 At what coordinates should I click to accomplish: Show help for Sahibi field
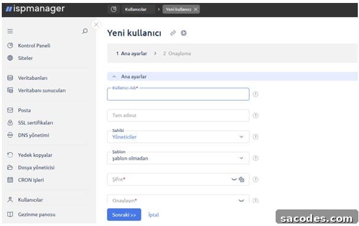tap(255, 137)
